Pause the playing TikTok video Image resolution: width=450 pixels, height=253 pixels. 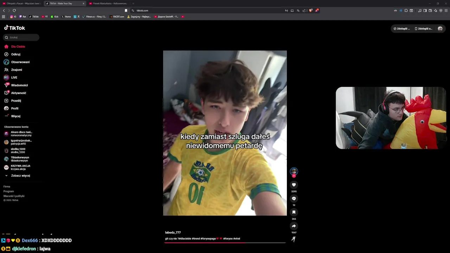225,133
